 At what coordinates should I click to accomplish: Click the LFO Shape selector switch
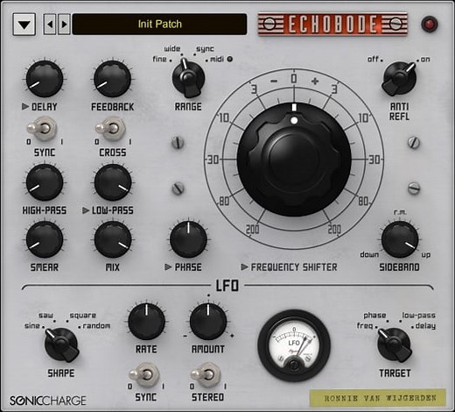61,345
